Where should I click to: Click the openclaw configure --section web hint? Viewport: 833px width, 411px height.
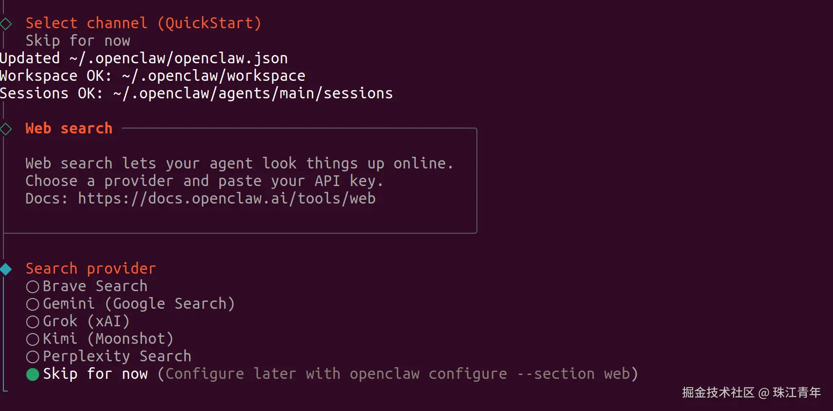(x=476, y=374)
